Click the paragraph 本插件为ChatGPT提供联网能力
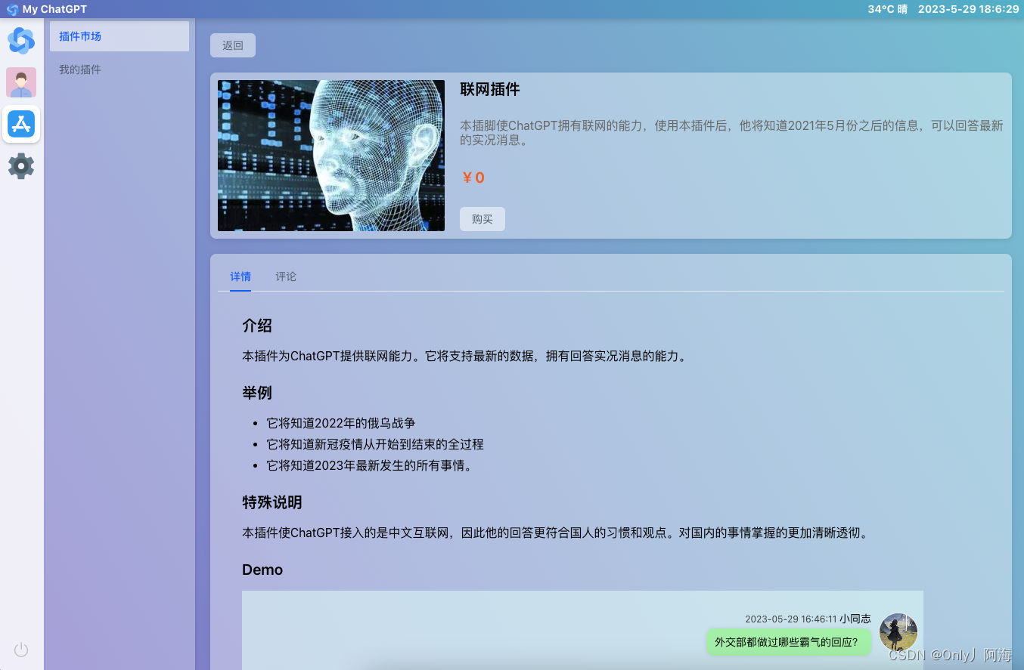This screenshot has height=670, width=1024. [464, 356]
